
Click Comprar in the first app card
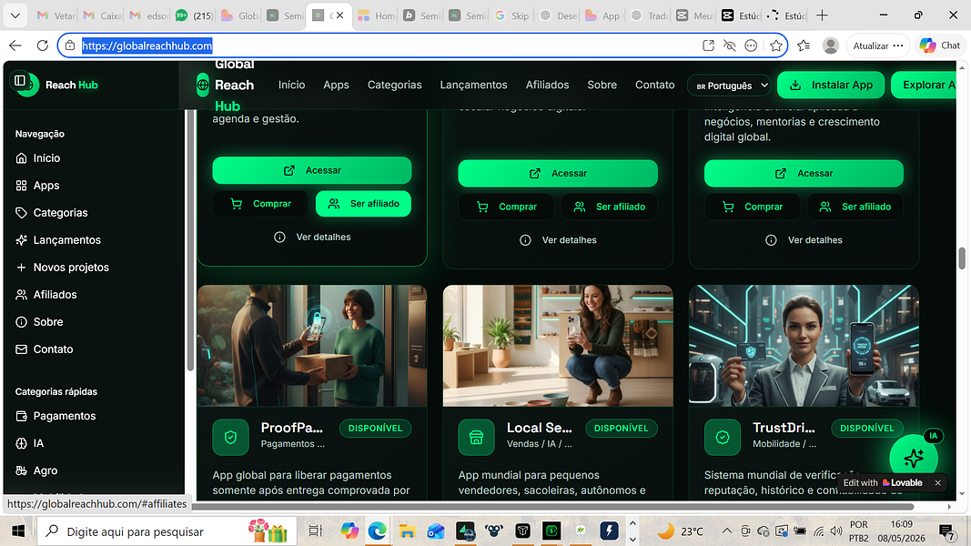[260, 204]
